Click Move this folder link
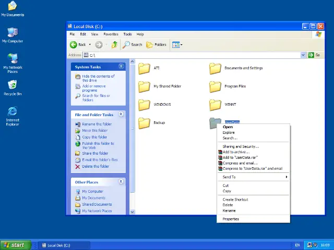Image resolution: width=334 pixels, height=250 pixels. 95,131
